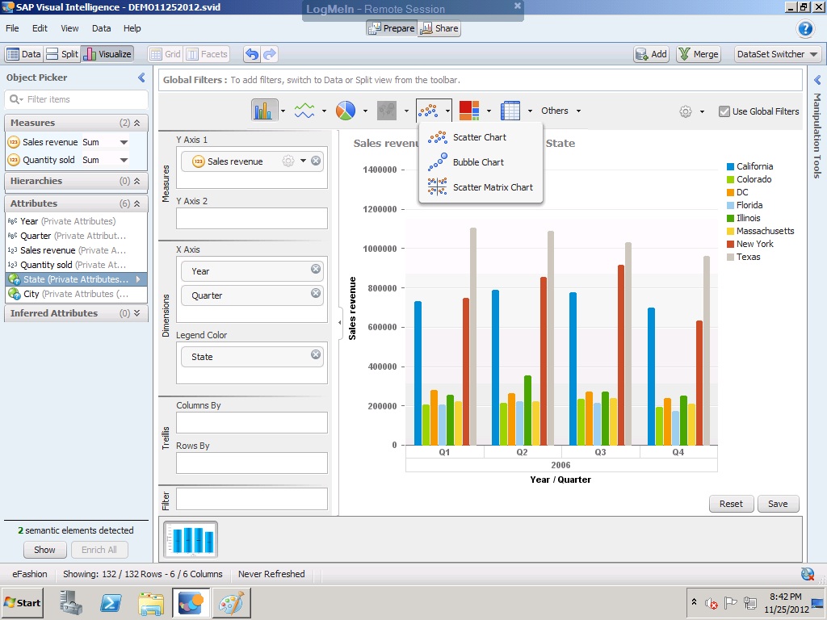This screenshot has height=620, width=827.
Task: Switch to the Prepare room
Action: (x=392, y=28)
